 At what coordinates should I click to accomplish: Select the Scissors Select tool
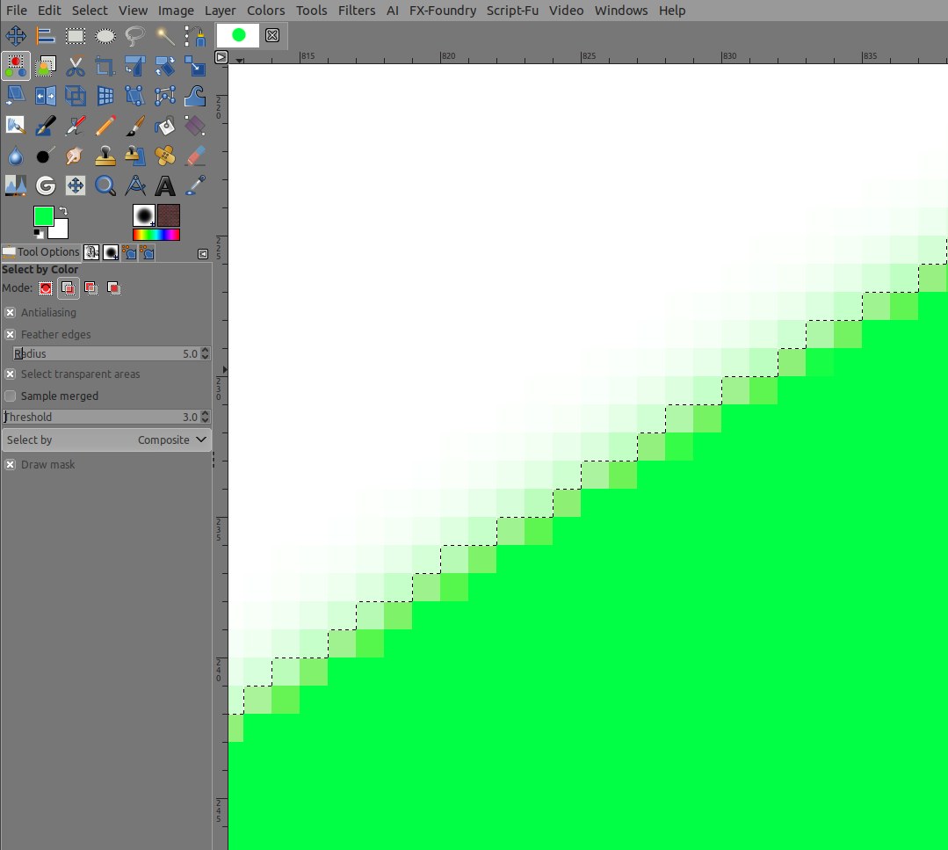click(x=75, y=66)
